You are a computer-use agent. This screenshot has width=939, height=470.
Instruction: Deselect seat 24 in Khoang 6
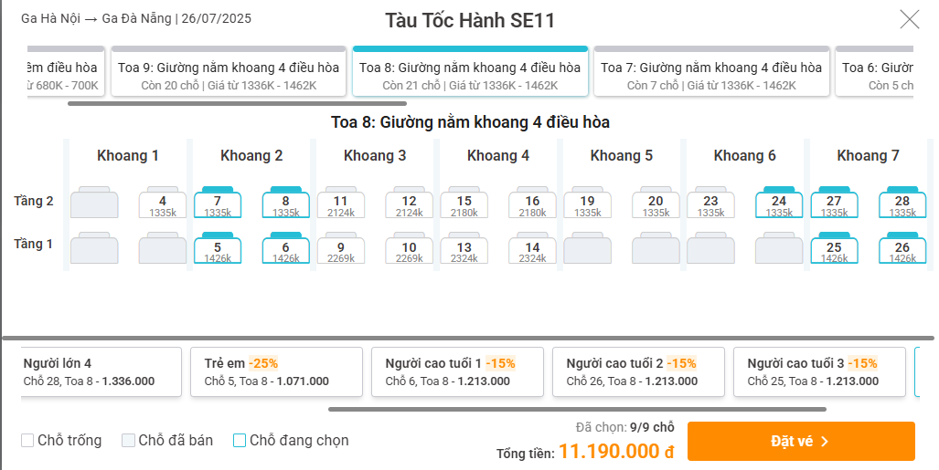coord(779,203)
